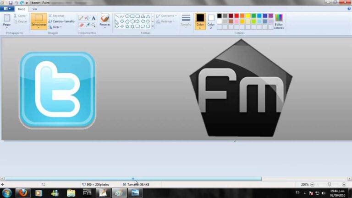Open the file explorer folder in taskbar

click(x=71, y=193)
